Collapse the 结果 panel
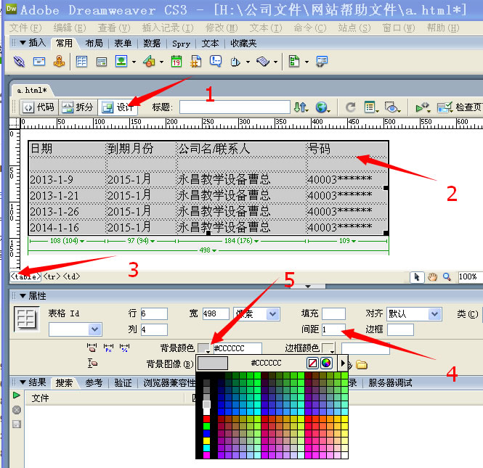 coord(23,382)
